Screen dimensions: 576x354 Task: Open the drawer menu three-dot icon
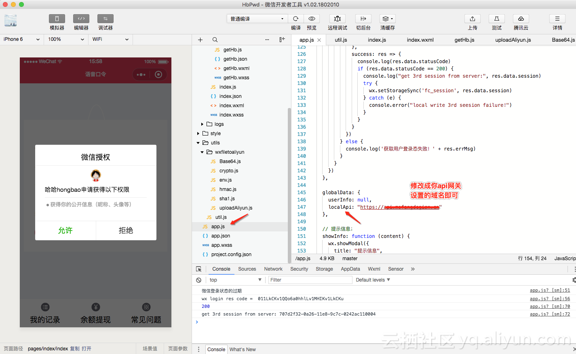point(198,350)
